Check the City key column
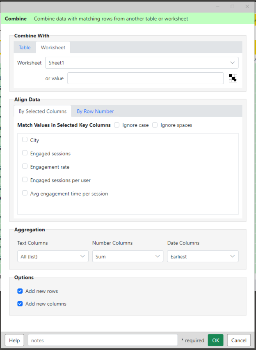 (25, 140)
